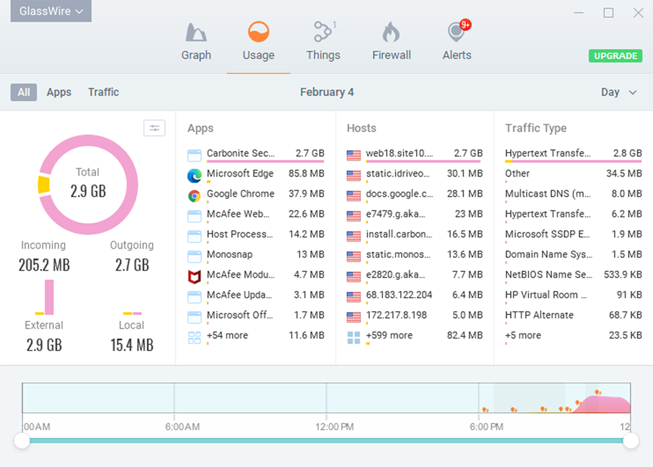653x467 pixels.
Task: Click the Carbonite Sec... window icon
Action: coord(194,155)
